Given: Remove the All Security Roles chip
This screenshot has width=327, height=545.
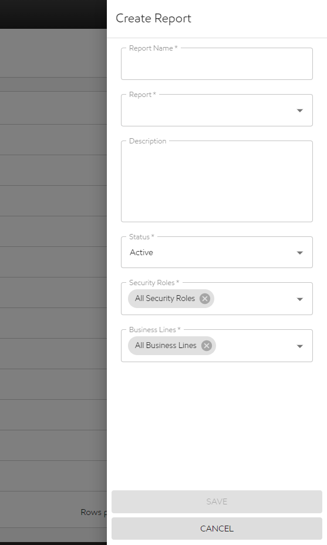Looking at the screenshot, I should [205, 299].
